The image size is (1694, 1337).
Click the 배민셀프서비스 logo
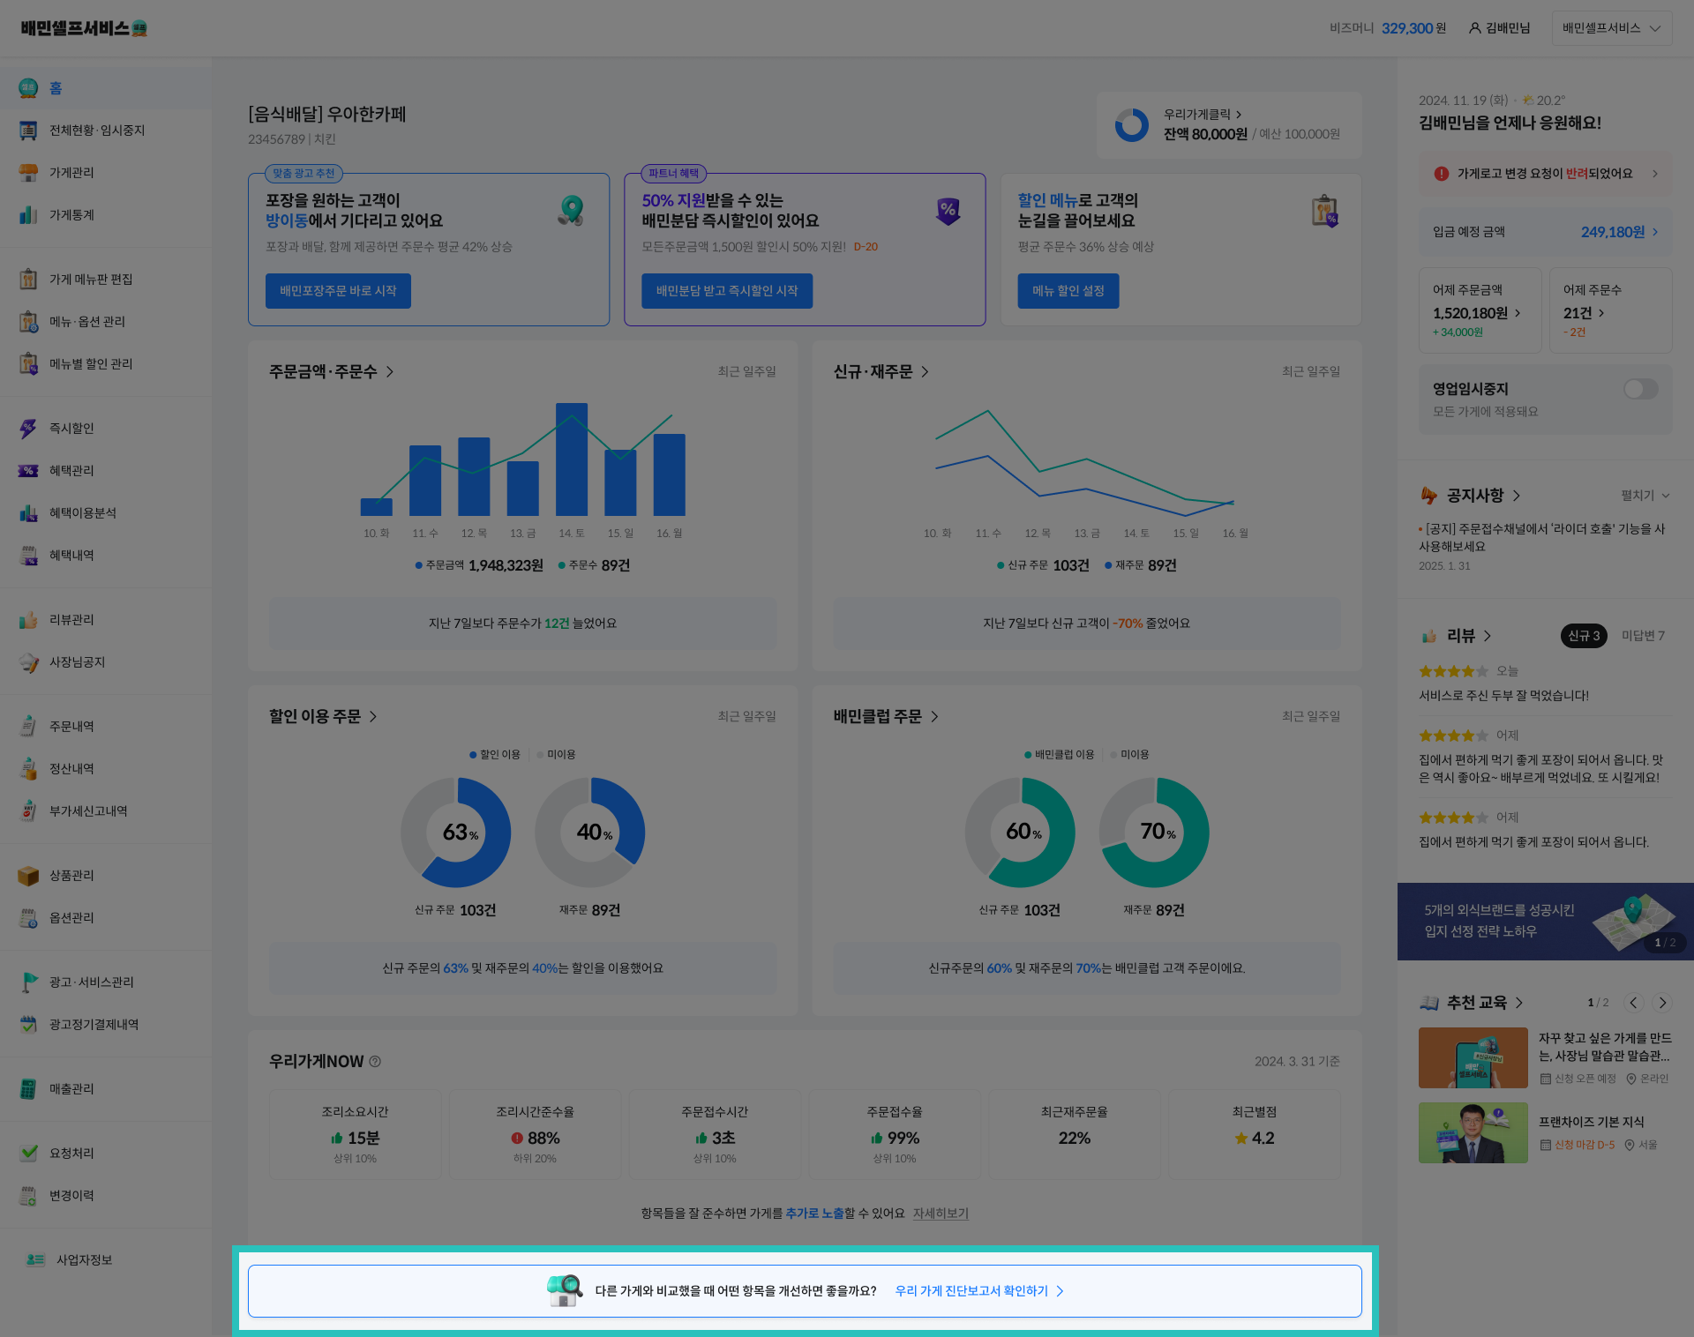click(x=84, y=28)
